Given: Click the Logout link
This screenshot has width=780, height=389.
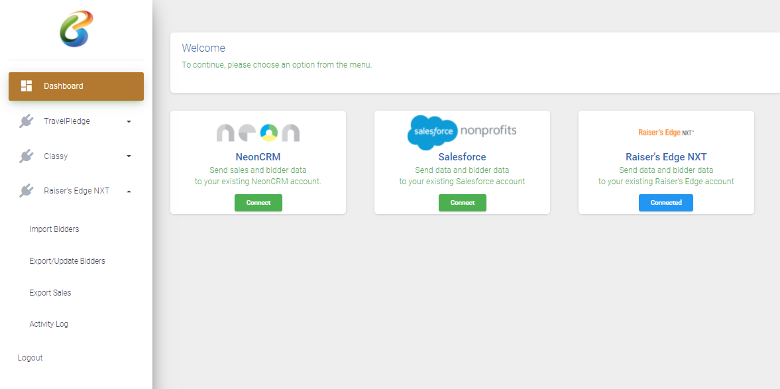Looking at the screenshot, I should pos(30,358).
